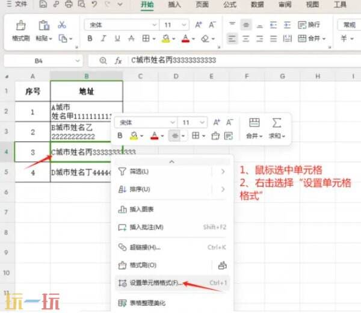Image resolution: width=361 pixels, height=313 pixels.
Task: Click the Undo arrow icon
Action: click(x=94, y=4)
